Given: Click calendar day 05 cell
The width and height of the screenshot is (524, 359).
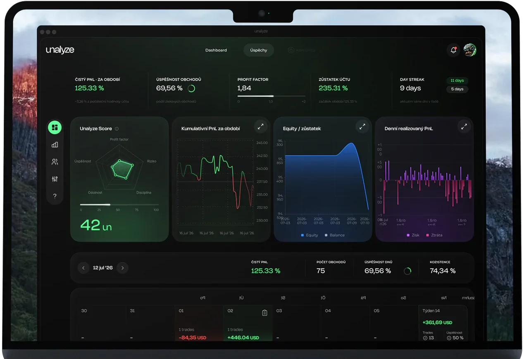Looking at the screenshot, I should pos(394,323).
